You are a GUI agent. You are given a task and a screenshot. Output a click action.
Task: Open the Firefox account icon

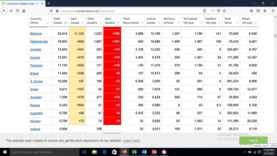tap(265, 11)
